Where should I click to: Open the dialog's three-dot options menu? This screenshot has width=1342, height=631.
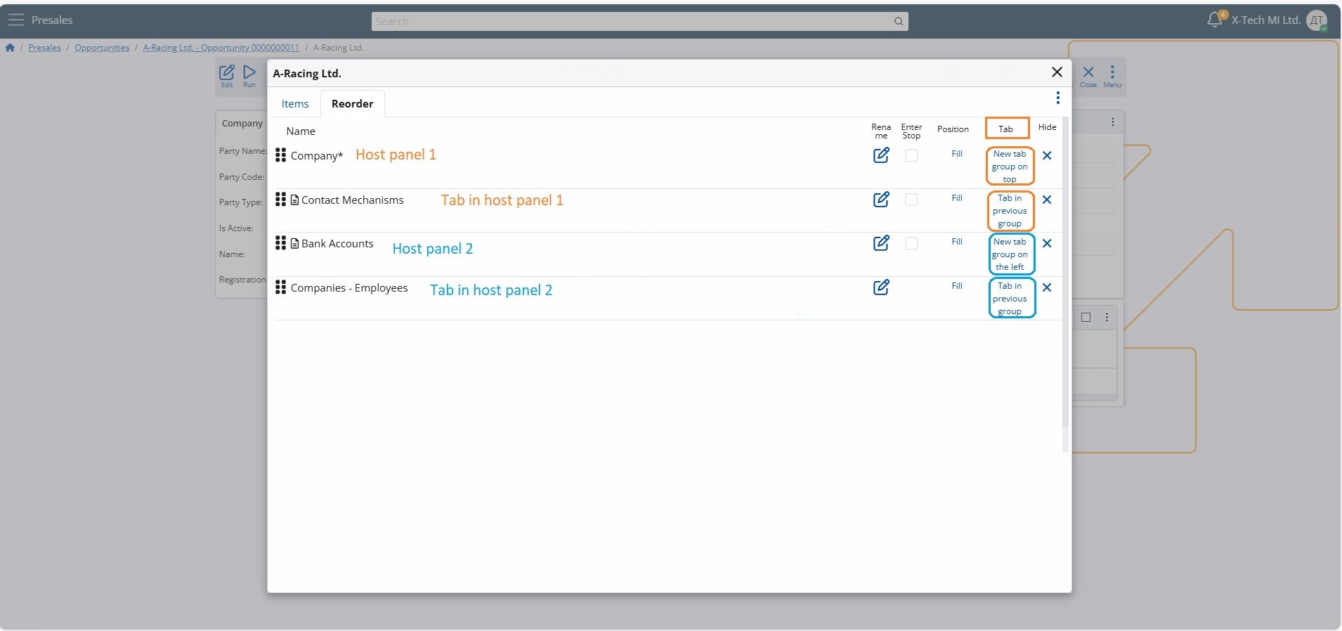tap(1058, 98)
